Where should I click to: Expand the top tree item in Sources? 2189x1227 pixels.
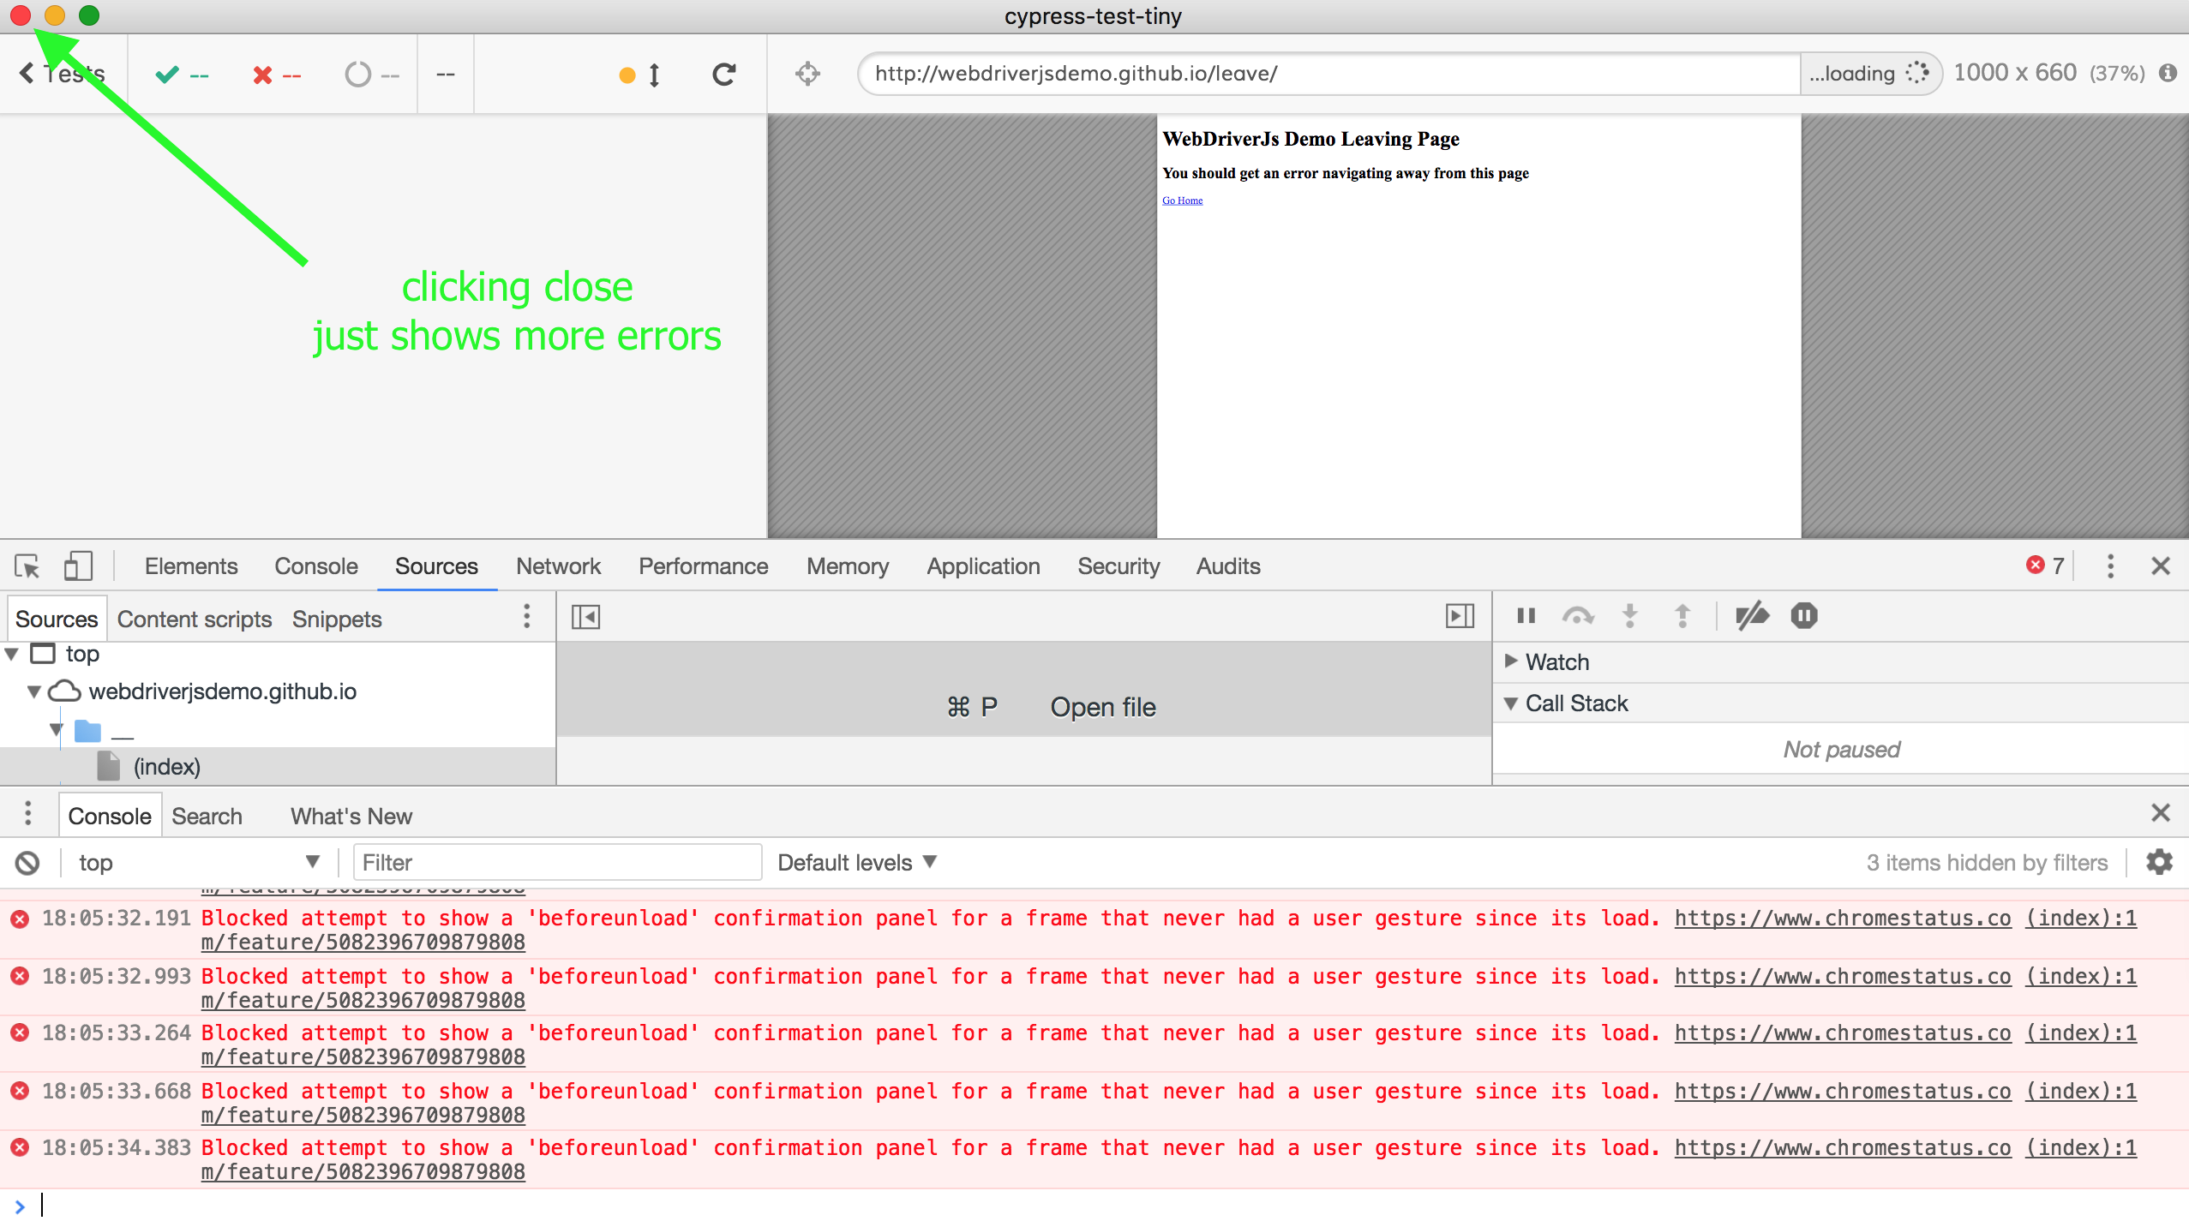click(x=12, y=653)
